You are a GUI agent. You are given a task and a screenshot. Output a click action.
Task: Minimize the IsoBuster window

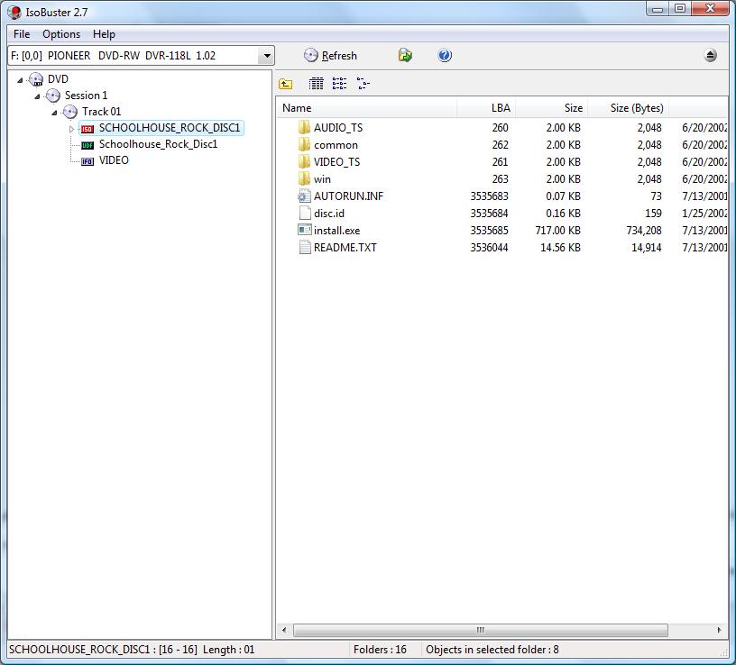[658, 9]
